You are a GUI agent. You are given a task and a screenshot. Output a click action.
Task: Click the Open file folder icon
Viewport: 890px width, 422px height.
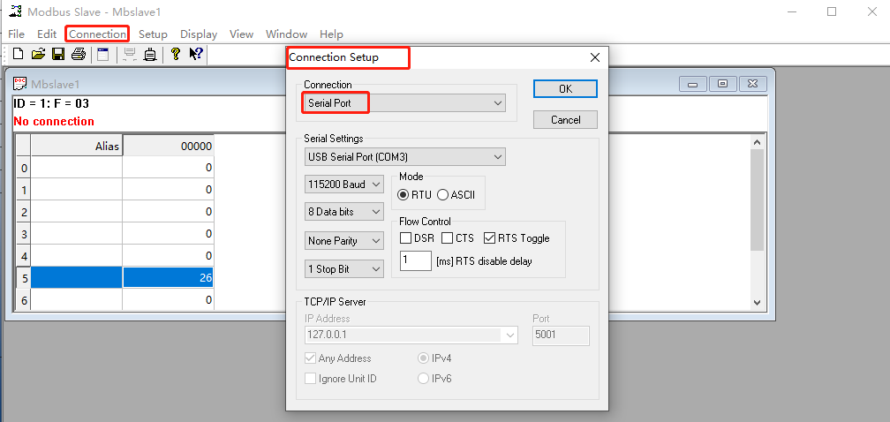(38, 55)
